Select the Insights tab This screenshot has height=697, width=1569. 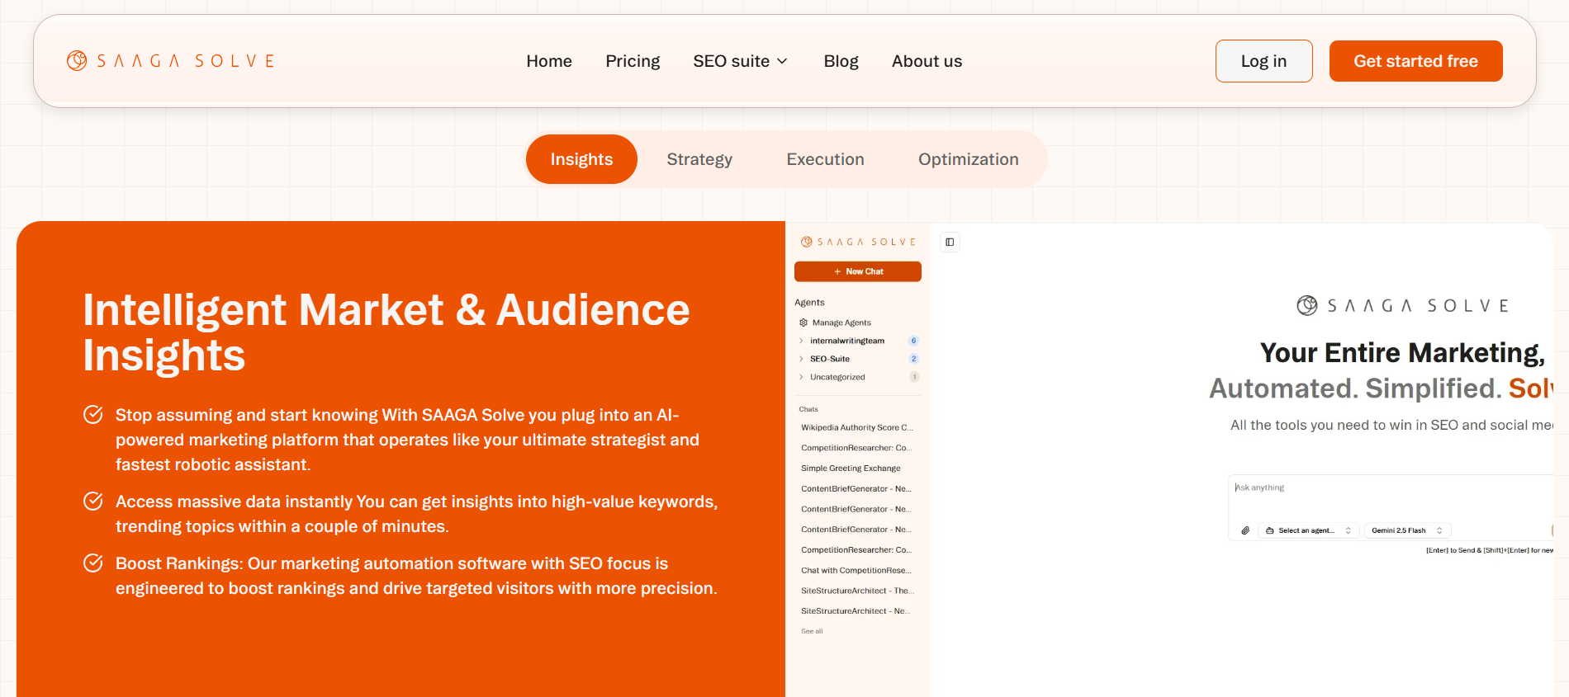(581, 159)
